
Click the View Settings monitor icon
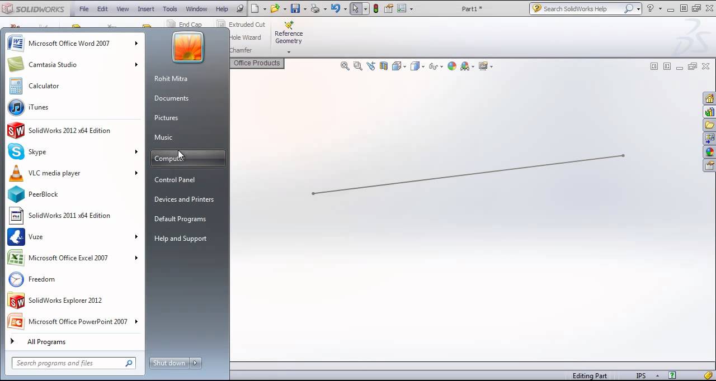click(x=483, y=66)
